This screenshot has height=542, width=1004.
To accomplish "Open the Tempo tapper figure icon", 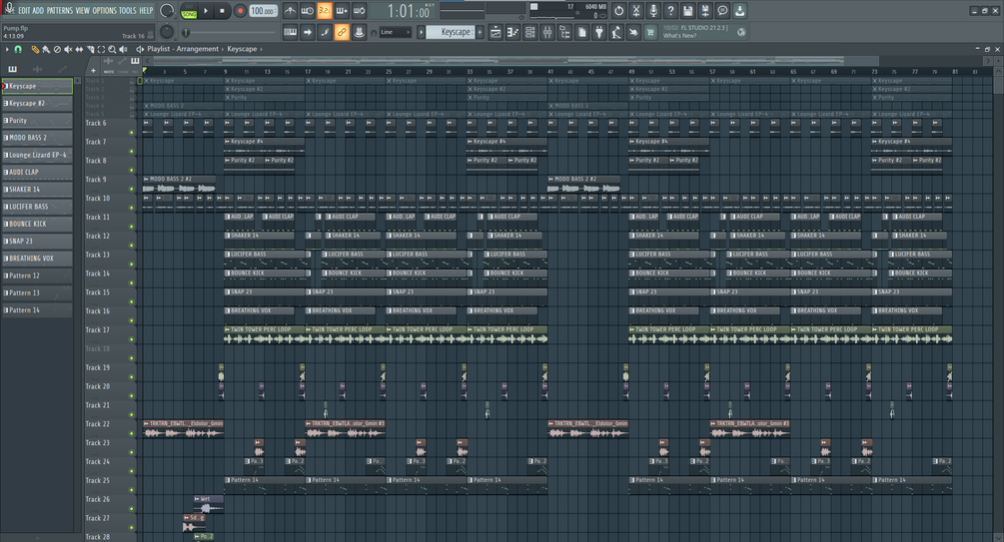I will tap(616, 32).
